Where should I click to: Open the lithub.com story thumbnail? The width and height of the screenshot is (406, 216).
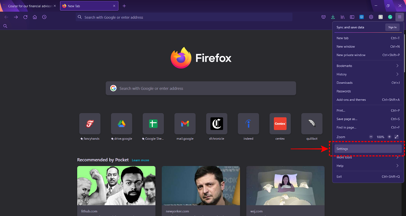[116, 186]
